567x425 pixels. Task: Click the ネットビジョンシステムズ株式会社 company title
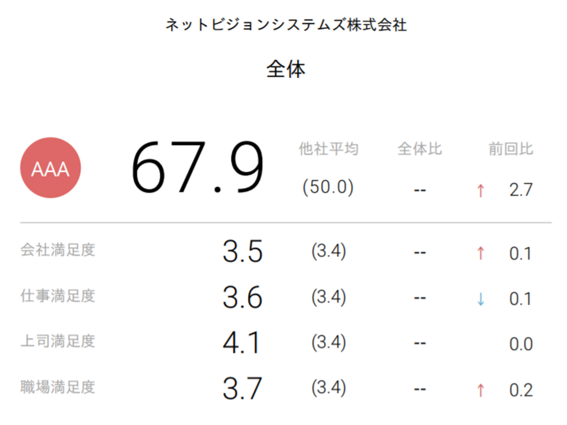[x=286, y=25]
